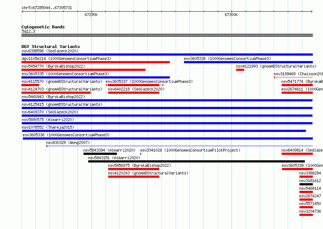The height and width of the screenshot is (229, 323).
Task: Open the nsv4125415 (gnomADStructuralVariants) label
Action: click(x=62, y=104)
